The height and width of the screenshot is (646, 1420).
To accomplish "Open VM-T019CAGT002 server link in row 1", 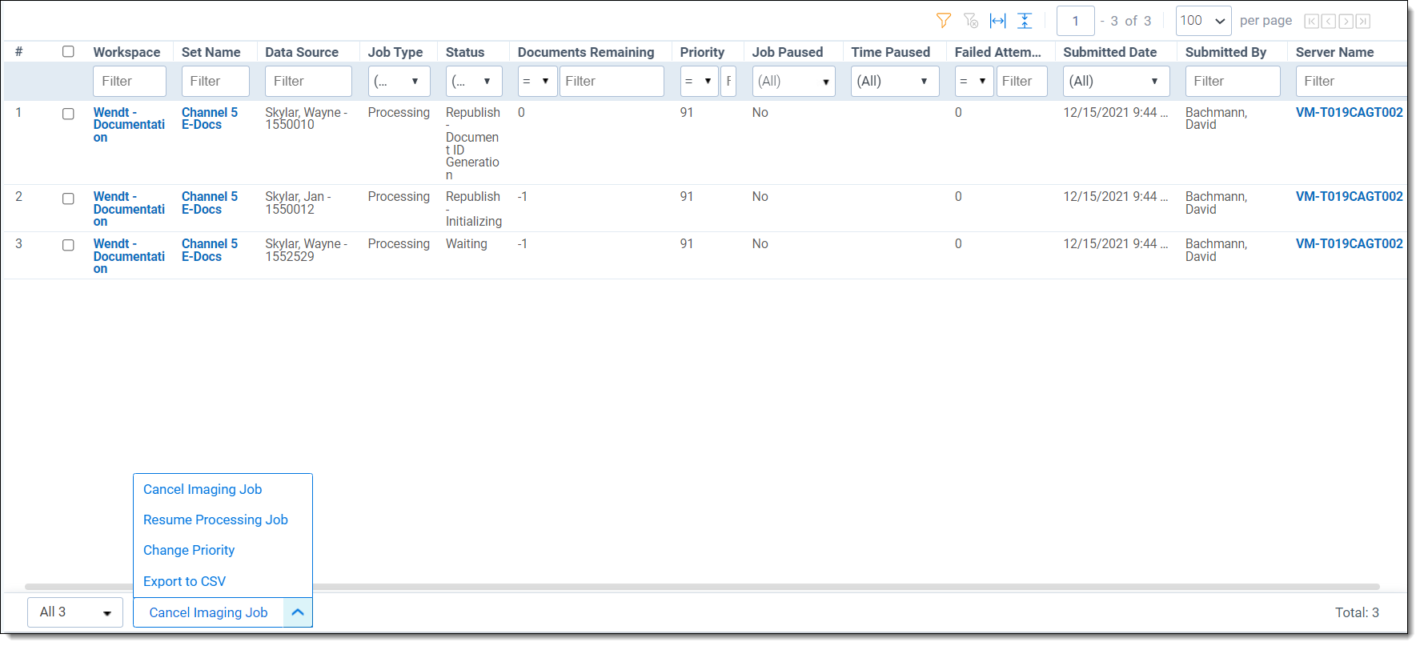I will tap(1349, 112).
